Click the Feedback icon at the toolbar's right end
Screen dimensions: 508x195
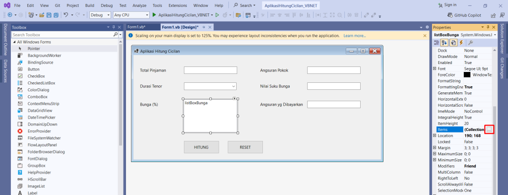[502, 15]
